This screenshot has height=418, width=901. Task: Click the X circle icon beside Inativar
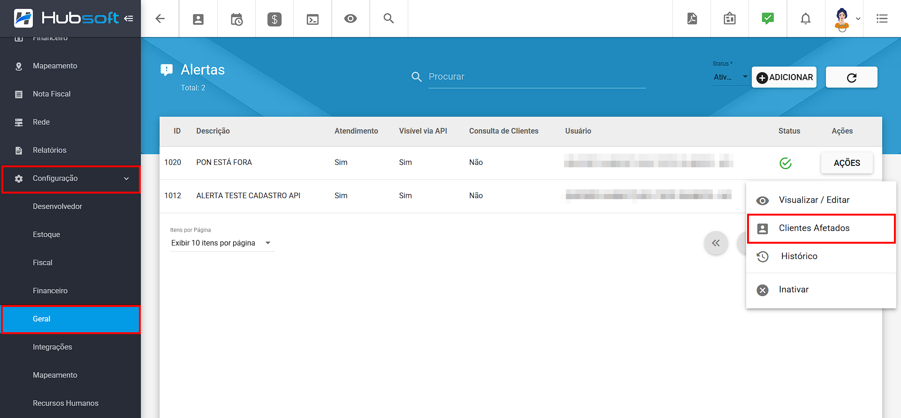pyautogui.click(x=763, y=290)
